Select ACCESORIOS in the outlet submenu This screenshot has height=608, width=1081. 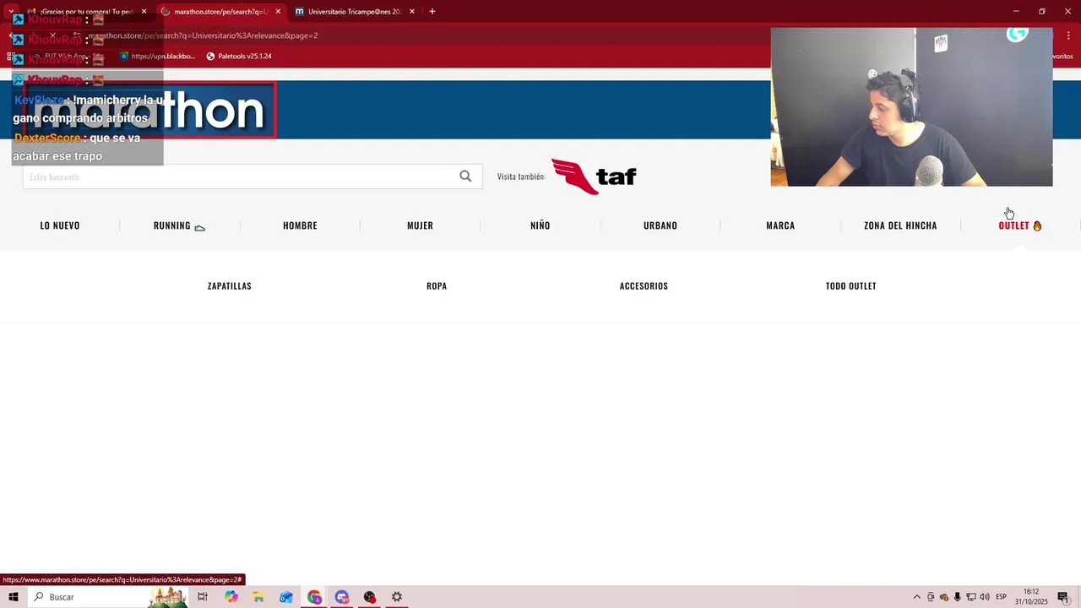[644, 286]
